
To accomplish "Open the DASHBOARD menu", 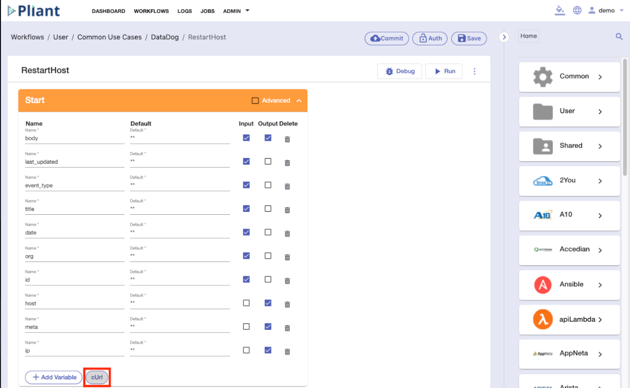I will click(109, 11).
